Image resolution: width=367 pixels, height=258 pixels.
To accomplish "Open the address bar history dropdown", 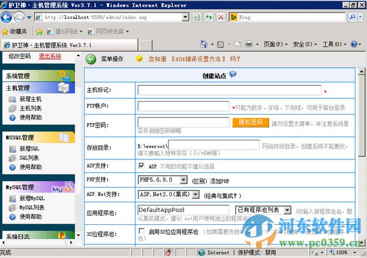I will [185, 17].
